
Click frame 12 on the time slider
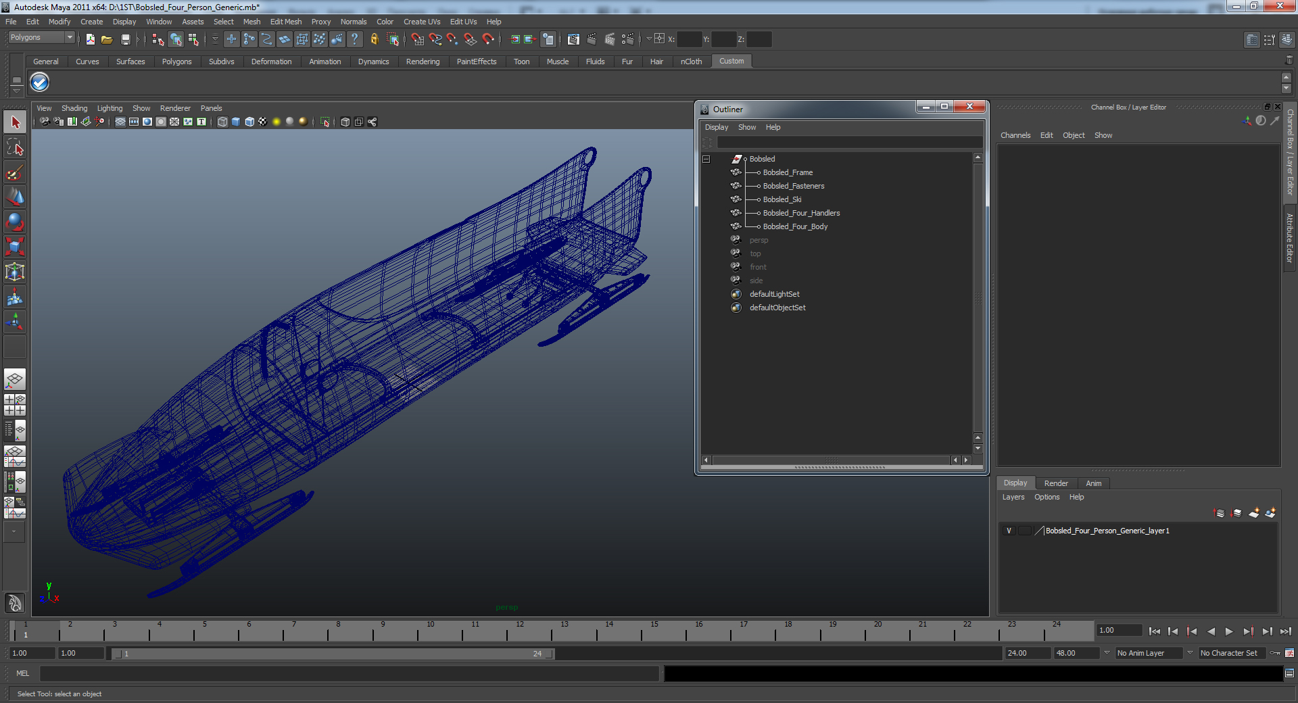click(519, 631)
